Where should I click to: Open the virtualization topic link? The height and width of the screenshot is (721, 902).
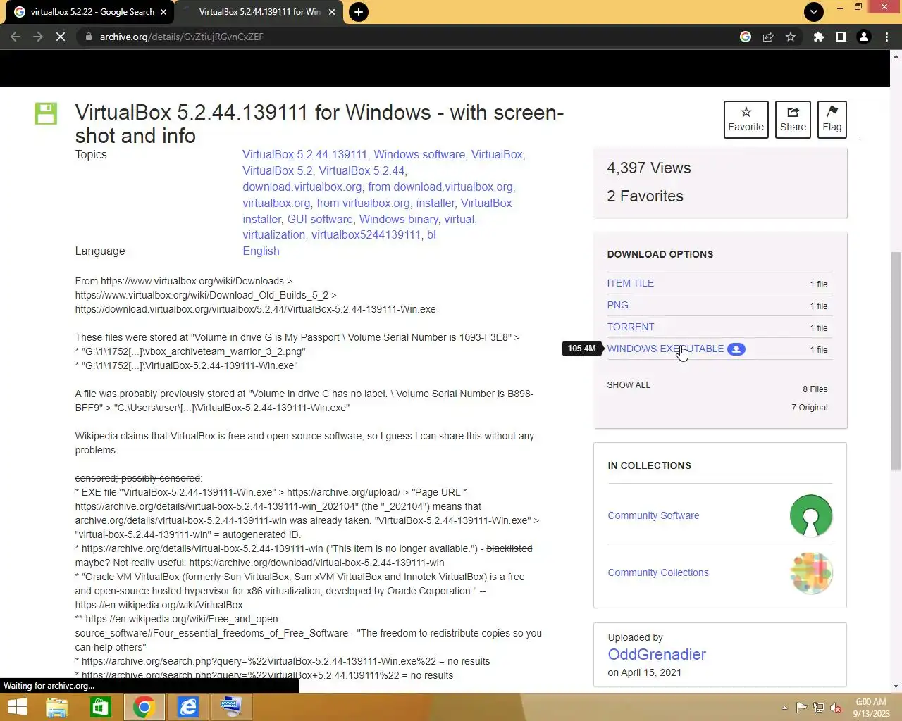[x=274, y=234]
